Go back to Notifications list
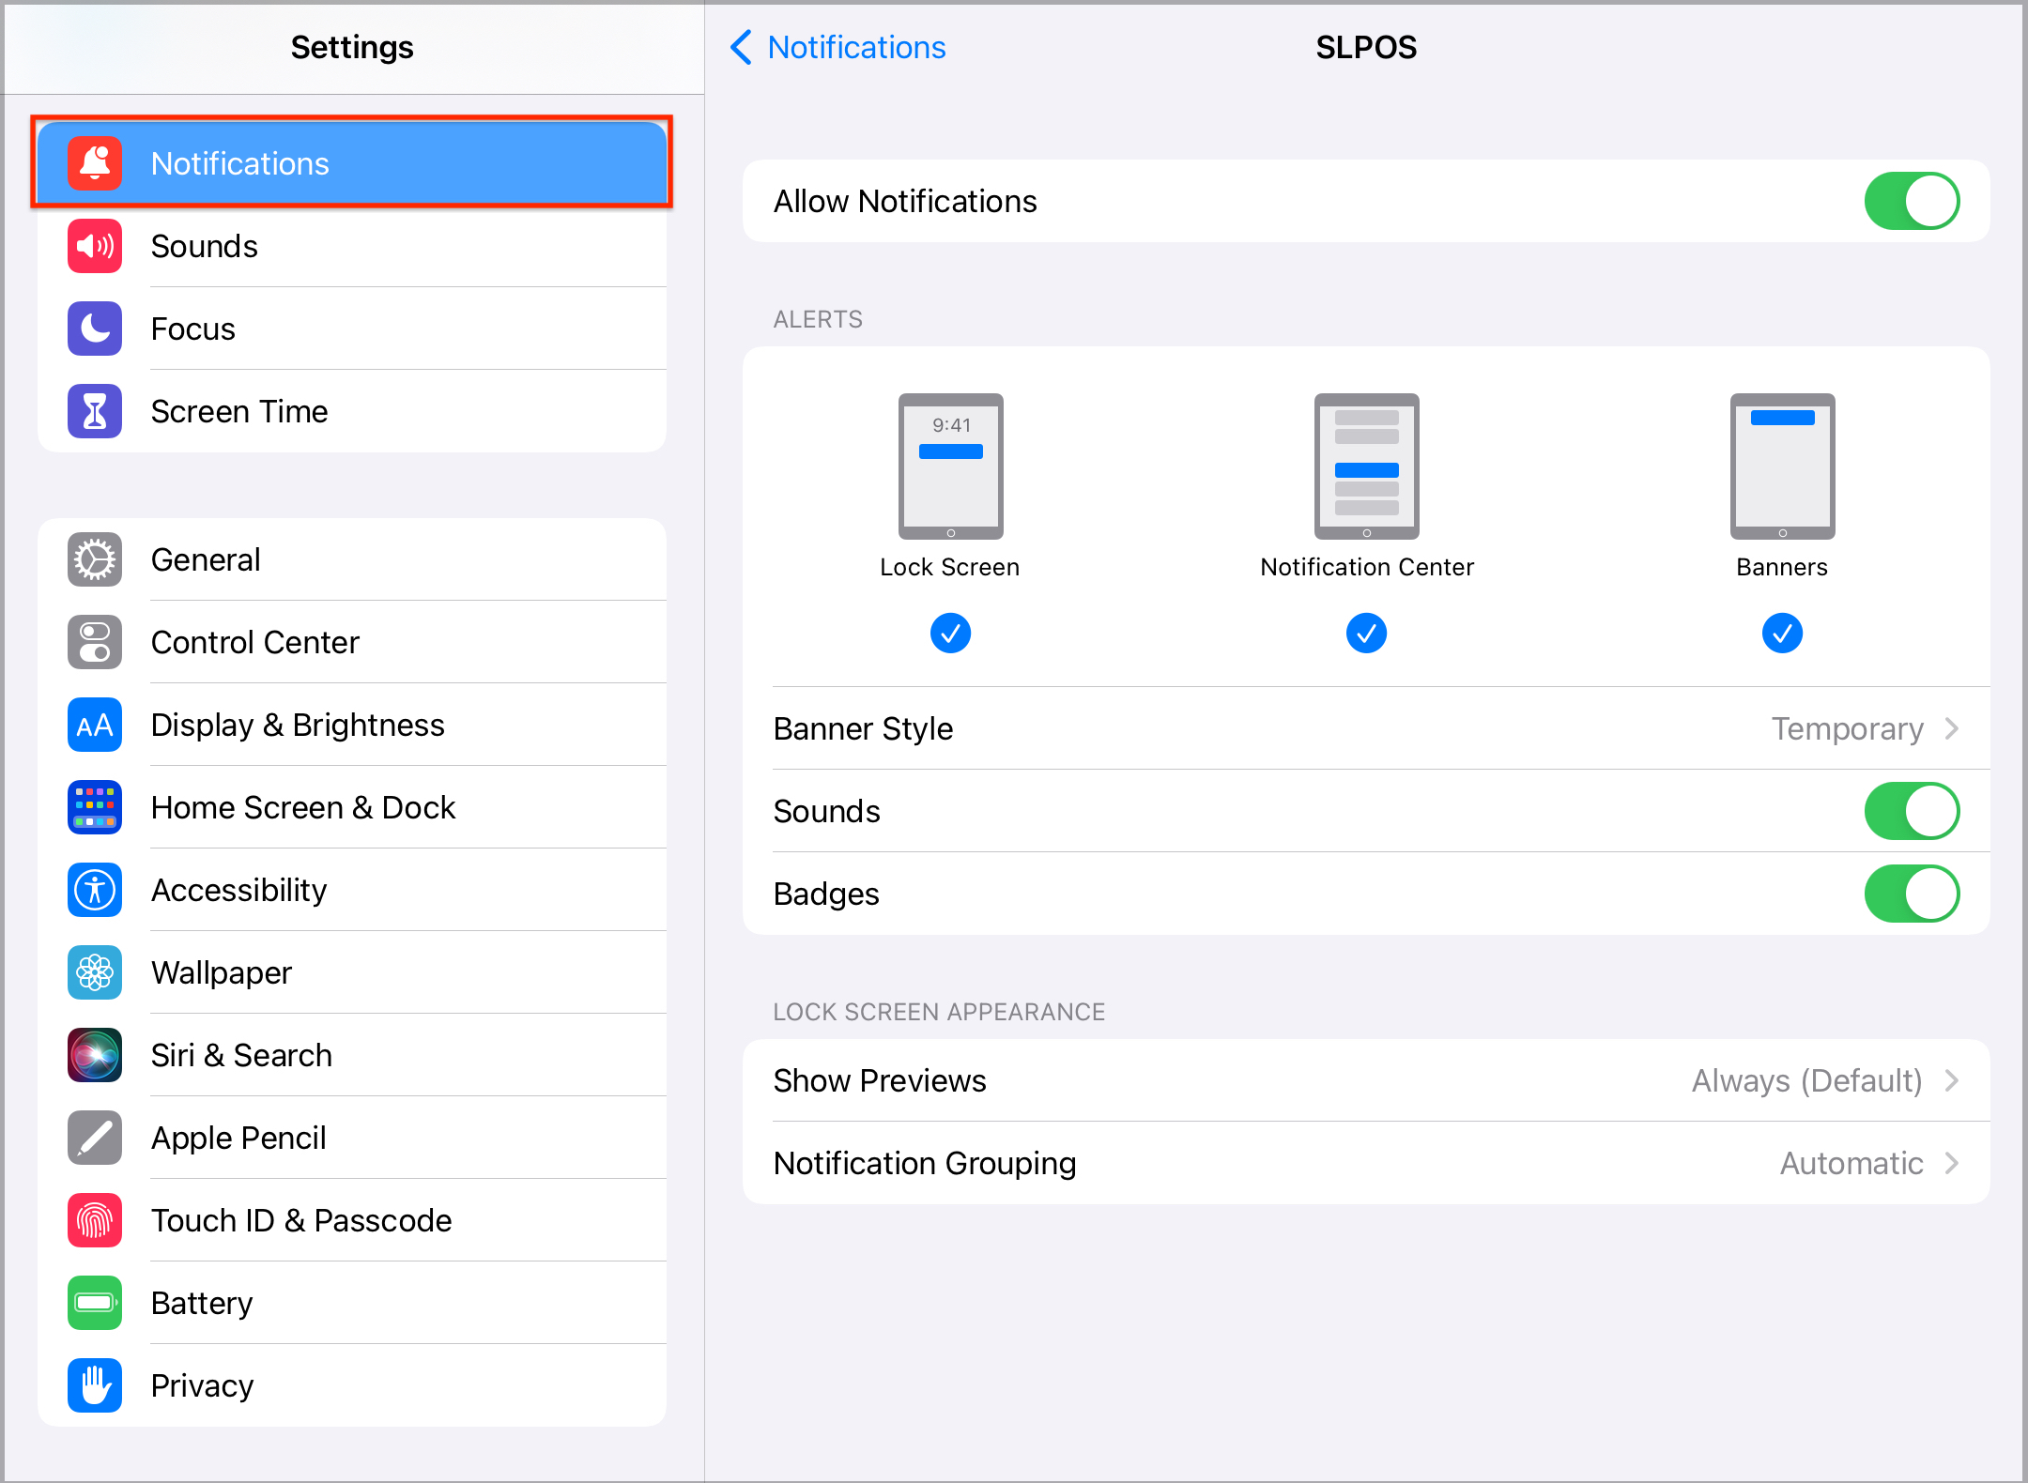2028x1483 pixels. tap(838, 47)
